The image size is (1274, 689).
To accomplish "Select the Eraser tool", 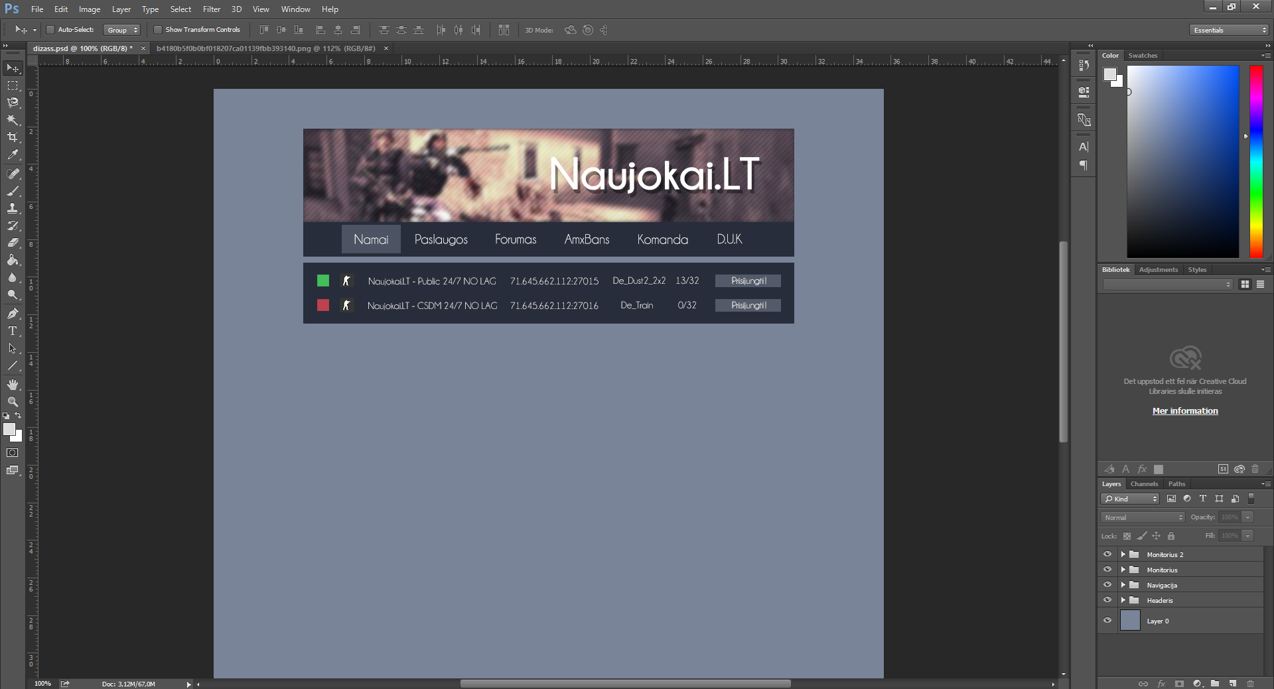I will click(x=13, y=243).
